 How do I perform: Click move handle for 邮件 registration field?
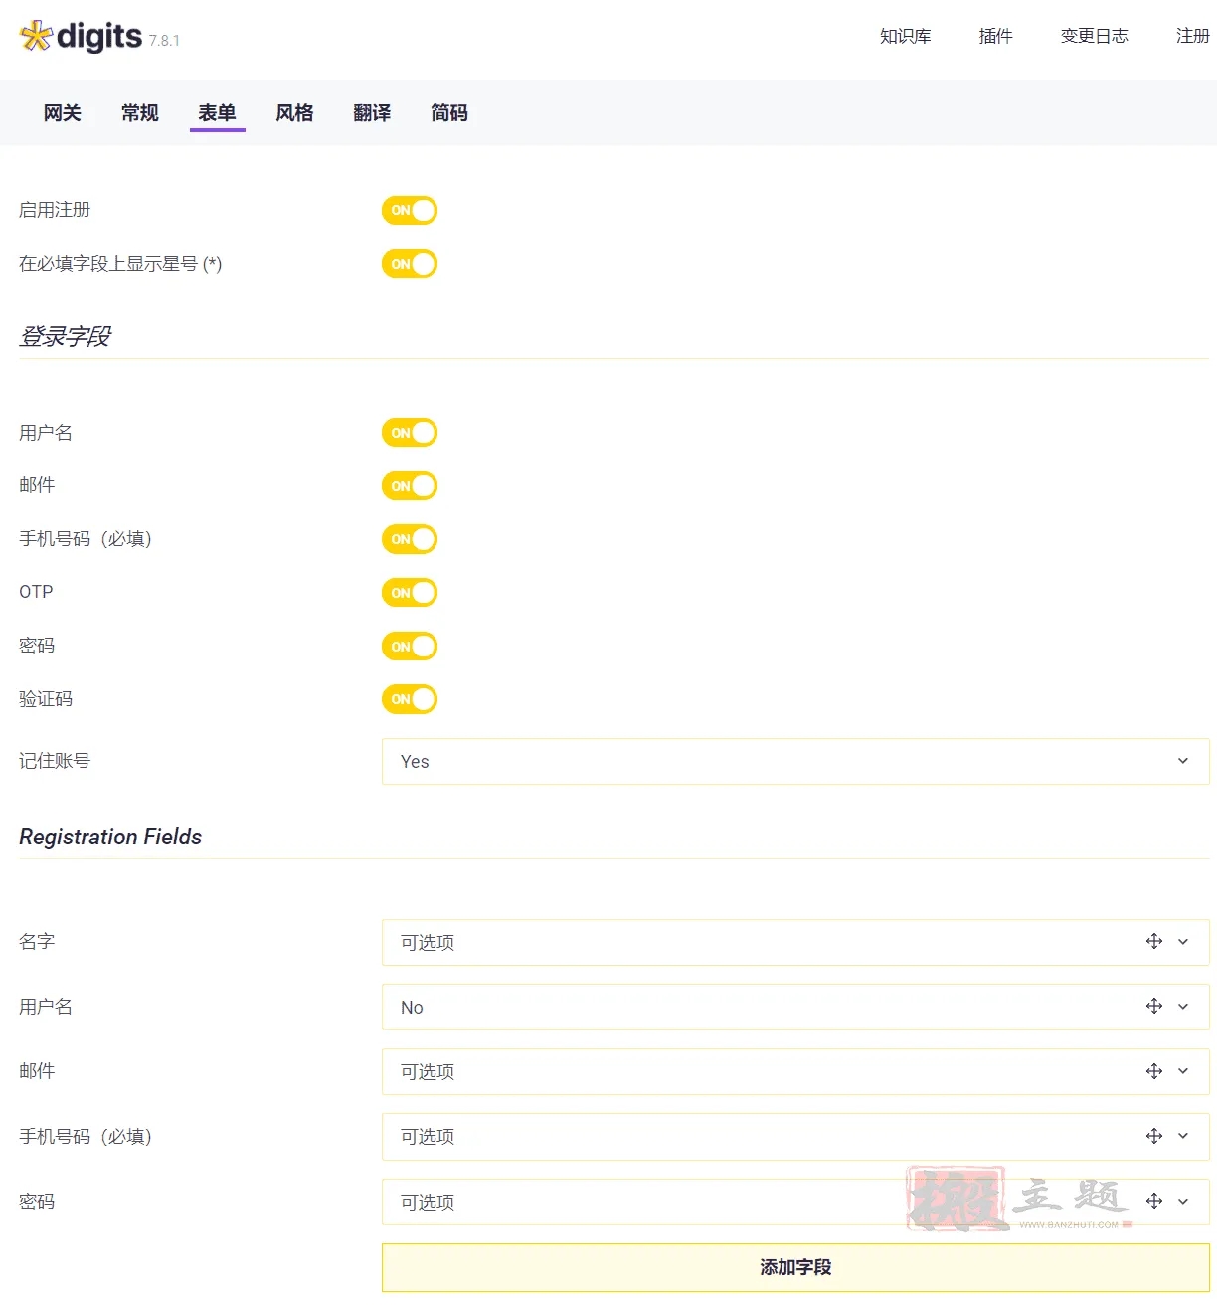coord(1154,1071)
